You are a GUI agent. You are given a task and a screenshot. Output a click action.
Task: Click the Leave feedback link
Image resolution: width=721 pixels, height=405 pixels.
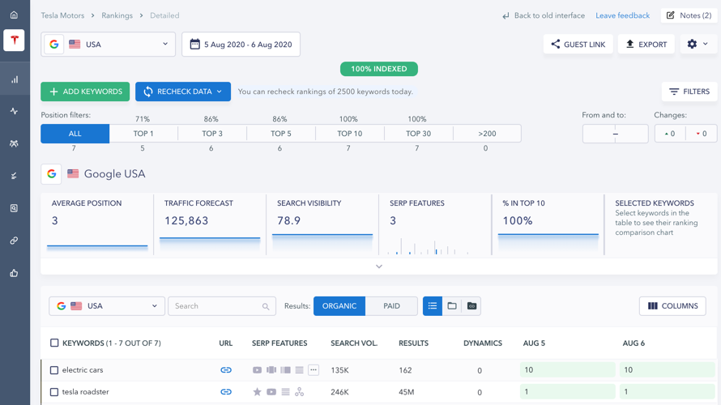(x=622, y=15)
